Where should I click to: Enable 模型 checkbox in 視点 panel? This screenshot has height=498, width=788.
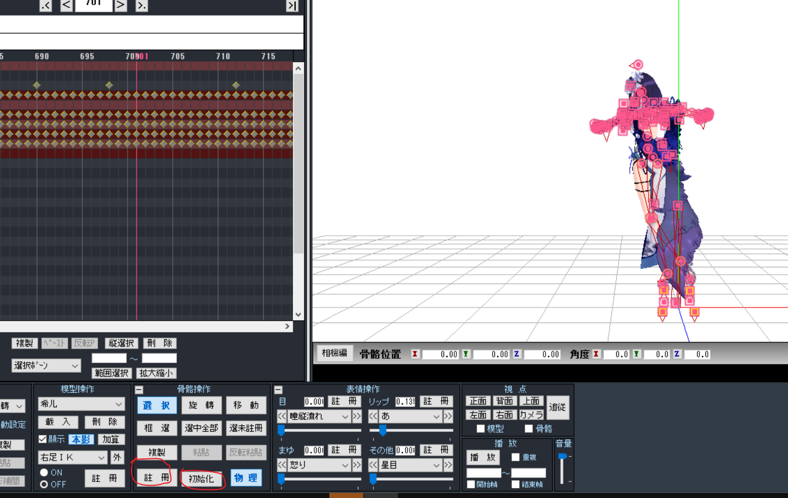pos(480,428)
